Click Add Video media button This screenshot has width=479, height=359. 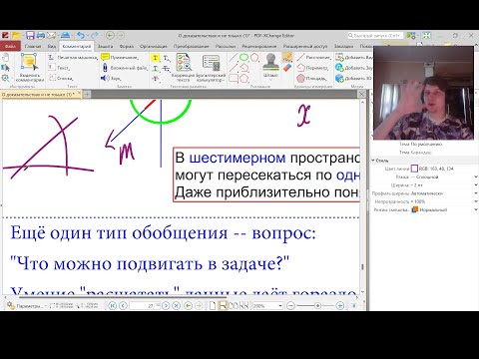point(353,58)
